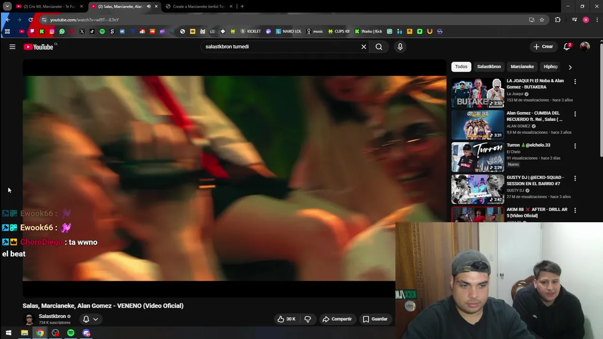
Task: Open Spotify from the Windows taskbar
Action: click(x=71, y=333)
